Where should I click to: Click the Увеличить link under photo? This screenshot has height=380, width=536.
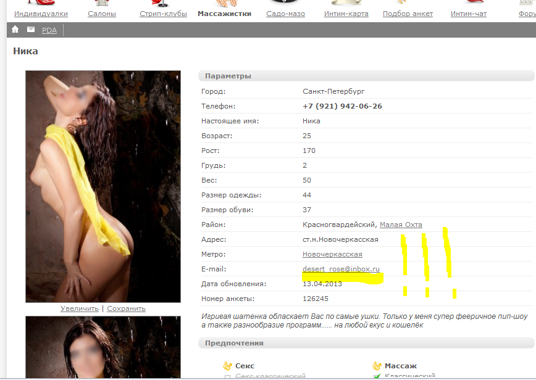[x=79, y=308]
